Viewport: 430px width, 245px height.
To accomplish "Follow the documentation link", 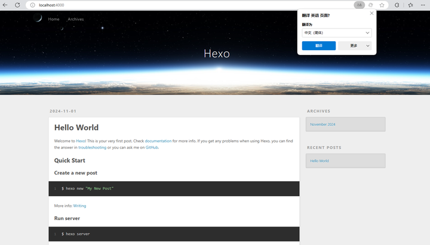I will tap(158, 141).
